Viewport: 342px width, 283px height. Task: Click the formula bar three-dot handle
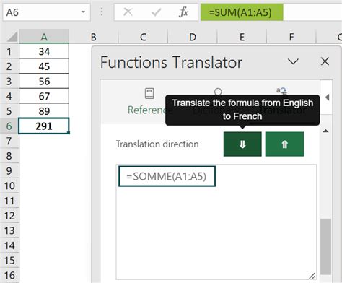click(x=102, y=12)
